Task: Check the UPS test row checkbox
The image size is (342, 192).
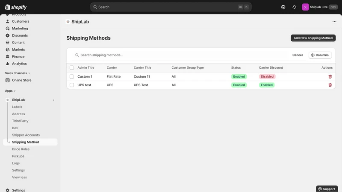Action: (x=72, y=85)
